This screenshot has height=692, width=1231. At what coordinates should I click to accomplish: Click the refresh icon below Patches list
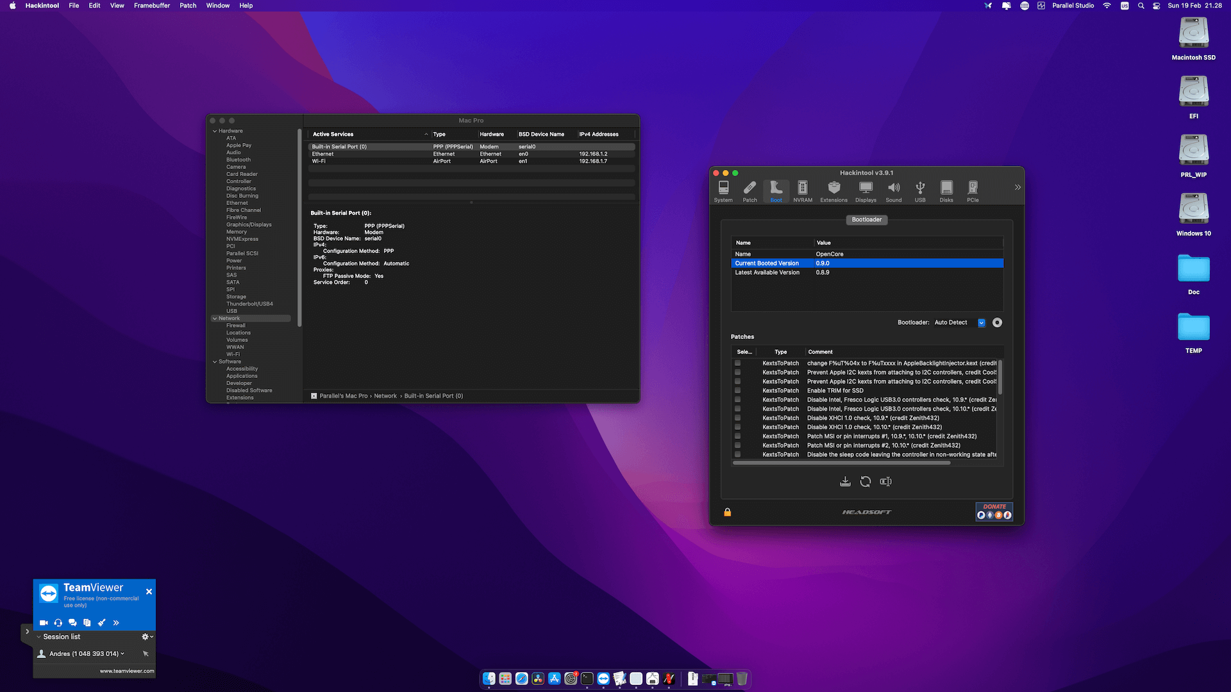pos(865,481)
